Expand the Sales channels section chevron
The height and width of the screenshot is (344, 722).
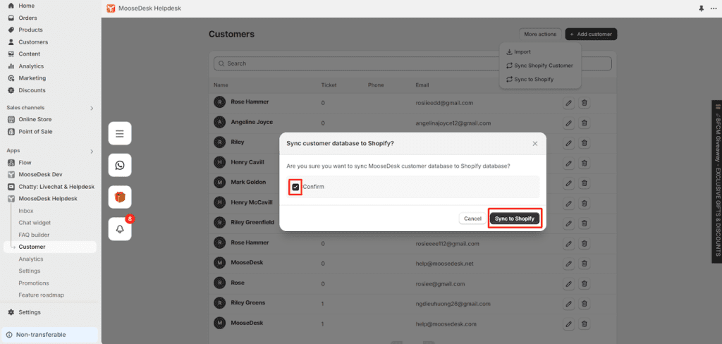(92, 109)
